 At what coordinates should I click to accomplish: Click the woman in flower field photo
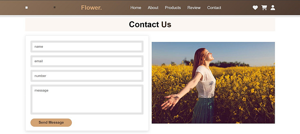coord(213,83)
